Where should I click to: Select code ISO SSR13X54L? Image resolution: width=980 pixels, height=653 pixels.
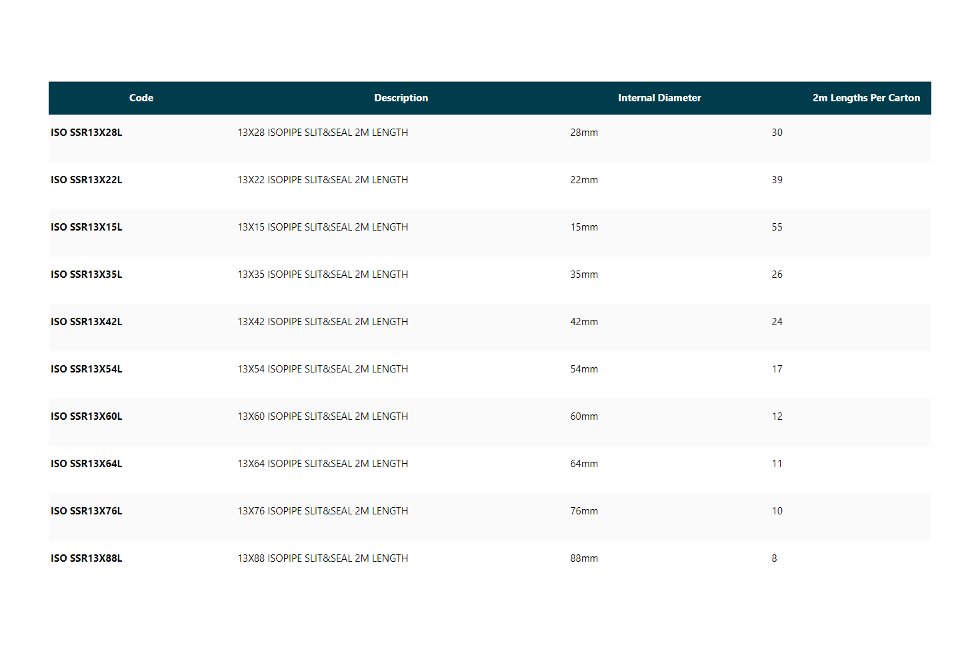87,369
